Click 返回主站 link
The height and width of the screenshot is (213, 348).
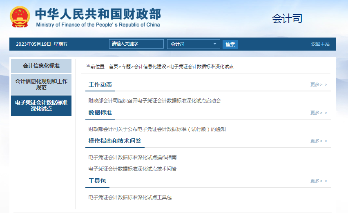pos(320,44)
